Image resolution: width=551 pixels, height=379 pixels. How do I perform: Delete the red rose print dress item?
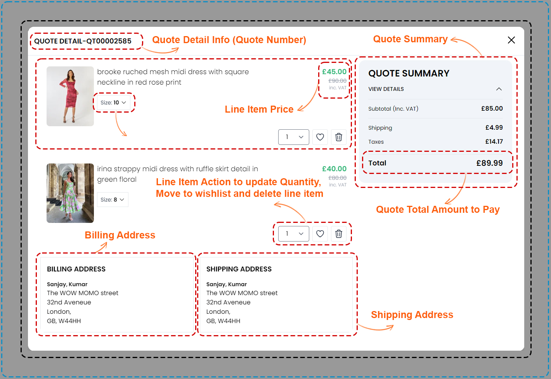(338, 137)
